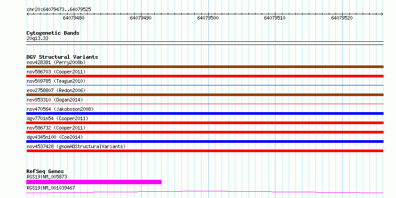Select the brown bar under nsv428381
The height and width of the screenshot is (198, 396).
click(x=205, y=67)
